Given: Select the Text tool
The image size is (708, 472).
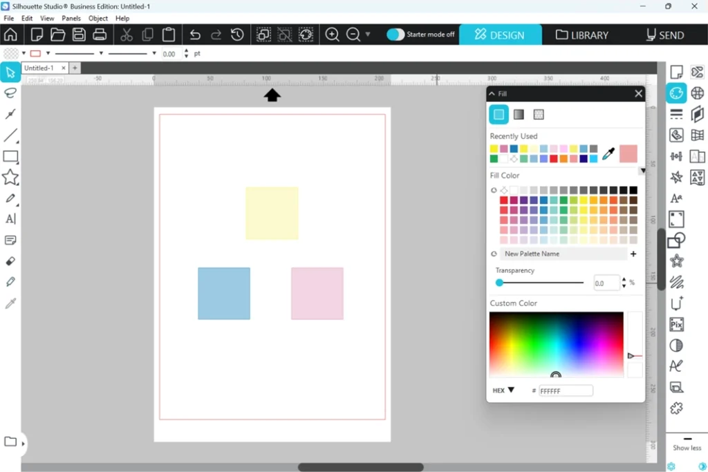Looking at the screenshot, I should pyautogui.click(x=10, y=219).
